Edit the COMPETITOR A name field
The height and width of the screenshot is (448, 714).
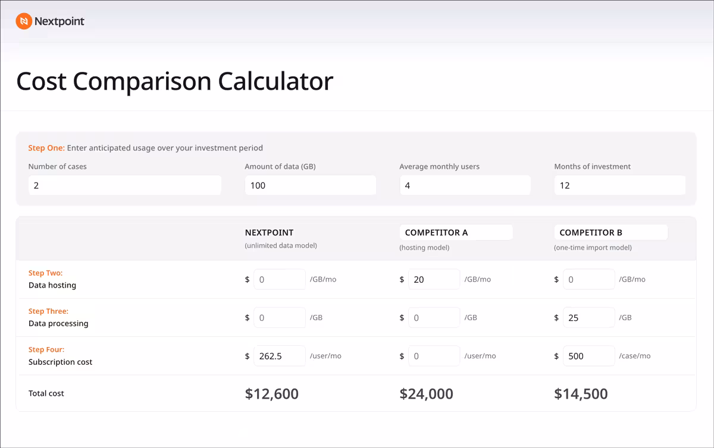coord(456,232)
